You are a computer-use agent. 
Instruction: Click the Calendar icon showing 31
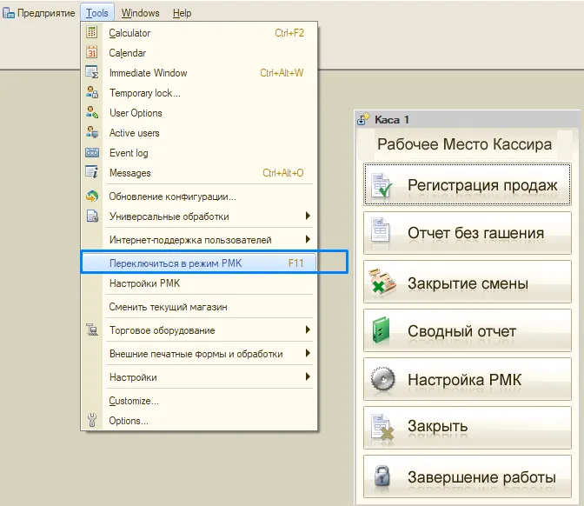(x=91, y=52)
